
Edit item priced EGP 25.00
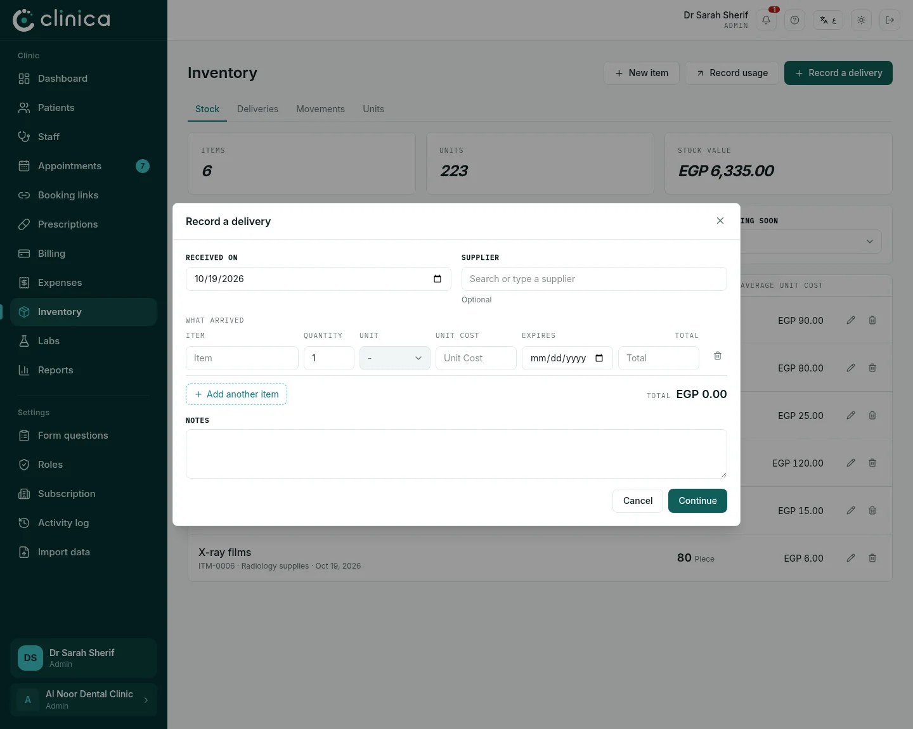click(x=851, y=415)
